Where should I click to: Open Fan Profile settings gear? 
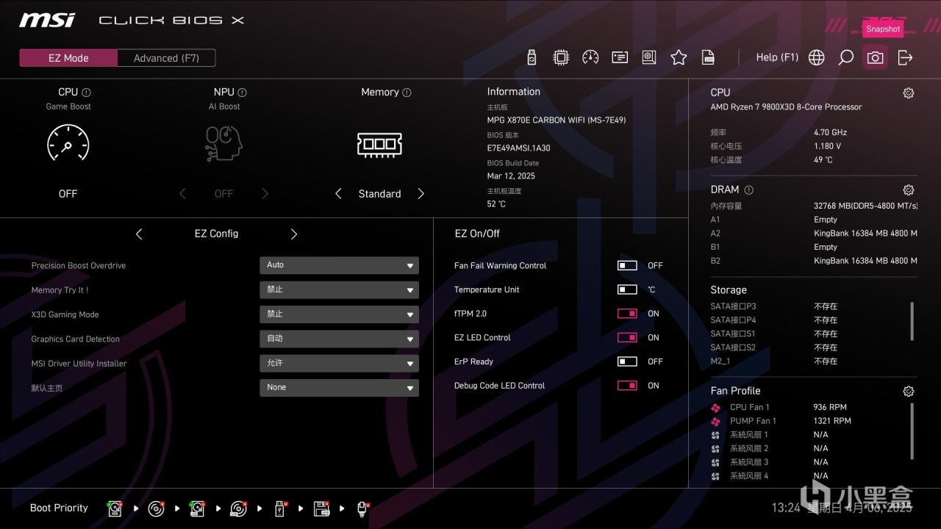909,392
